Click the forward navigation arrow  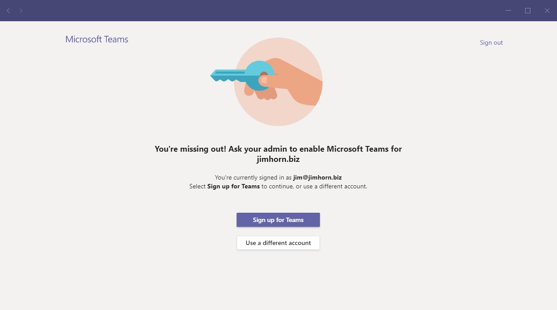[21, 11]
